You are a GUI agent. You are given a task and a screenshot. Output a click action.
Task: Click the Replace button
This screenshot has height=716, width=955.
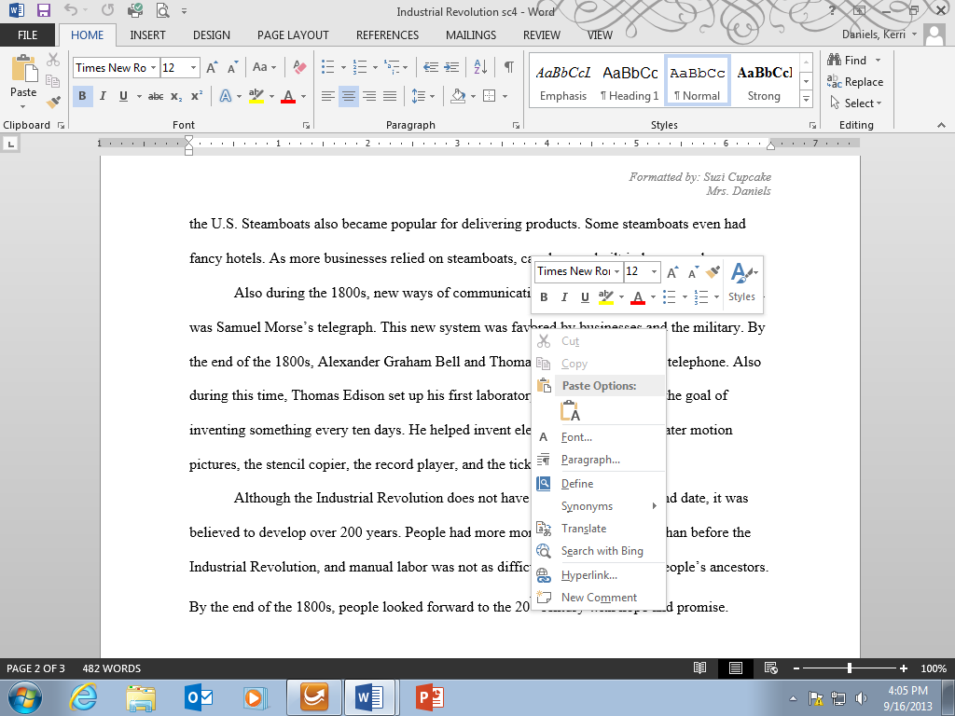click(855, 82)
